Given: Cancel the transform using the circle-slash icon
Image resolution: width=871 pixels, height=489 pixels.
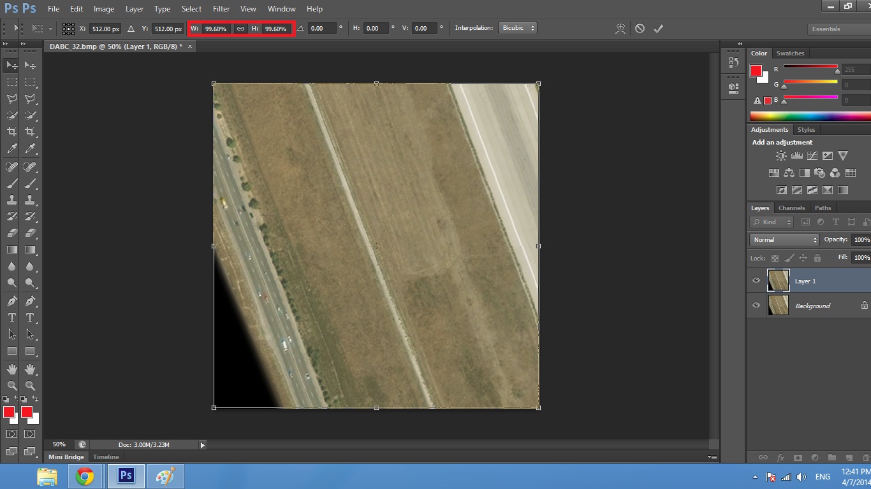Looking at the screenshot, I should click(x=640, y=29).
